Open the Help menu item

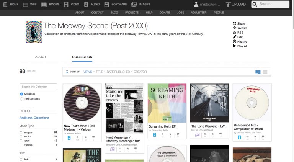click(149, 13)
